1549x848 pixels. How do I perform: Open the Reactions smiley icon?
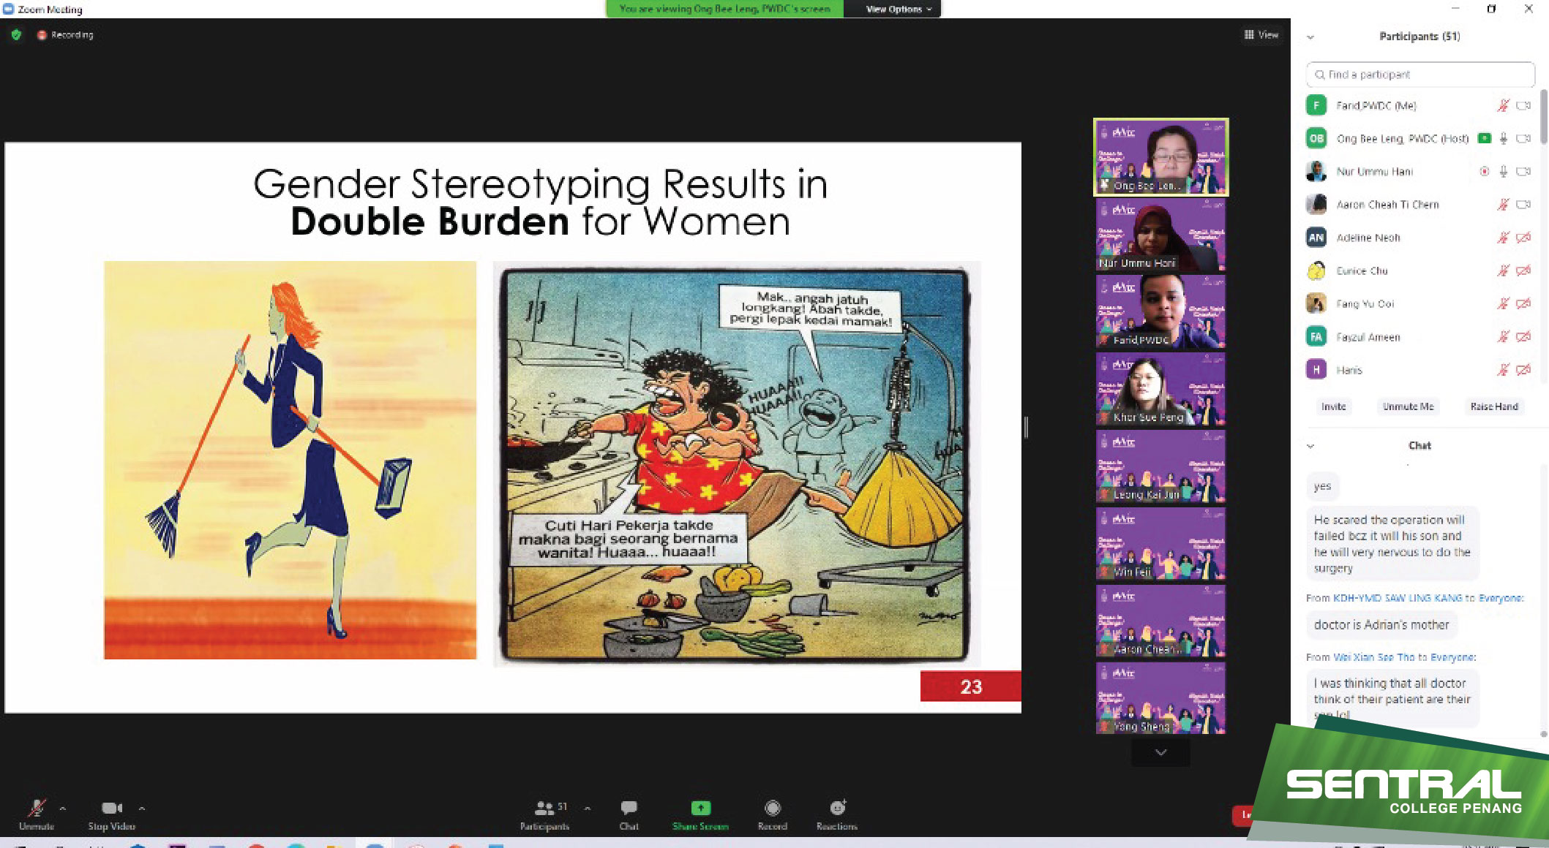[837, 807]
